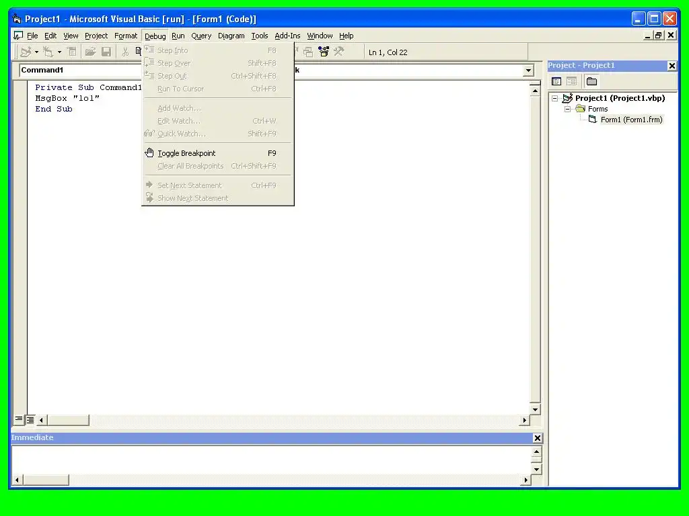Click the Add Form toolbar icon
Viewport: 689px width, 516px height.
pos(48,52)
